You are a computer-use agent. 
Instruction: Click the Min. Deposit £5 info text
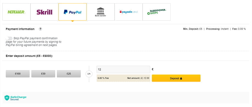[x=193, y=29]
